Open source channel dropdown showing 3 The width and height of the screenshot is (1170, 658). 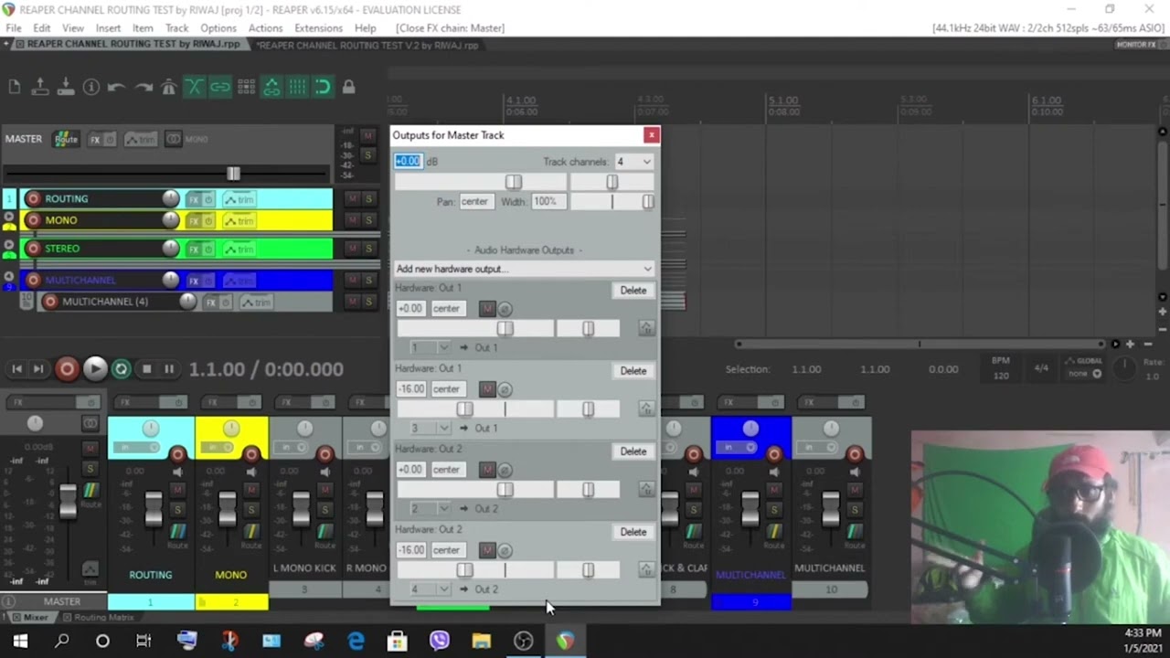430,428
